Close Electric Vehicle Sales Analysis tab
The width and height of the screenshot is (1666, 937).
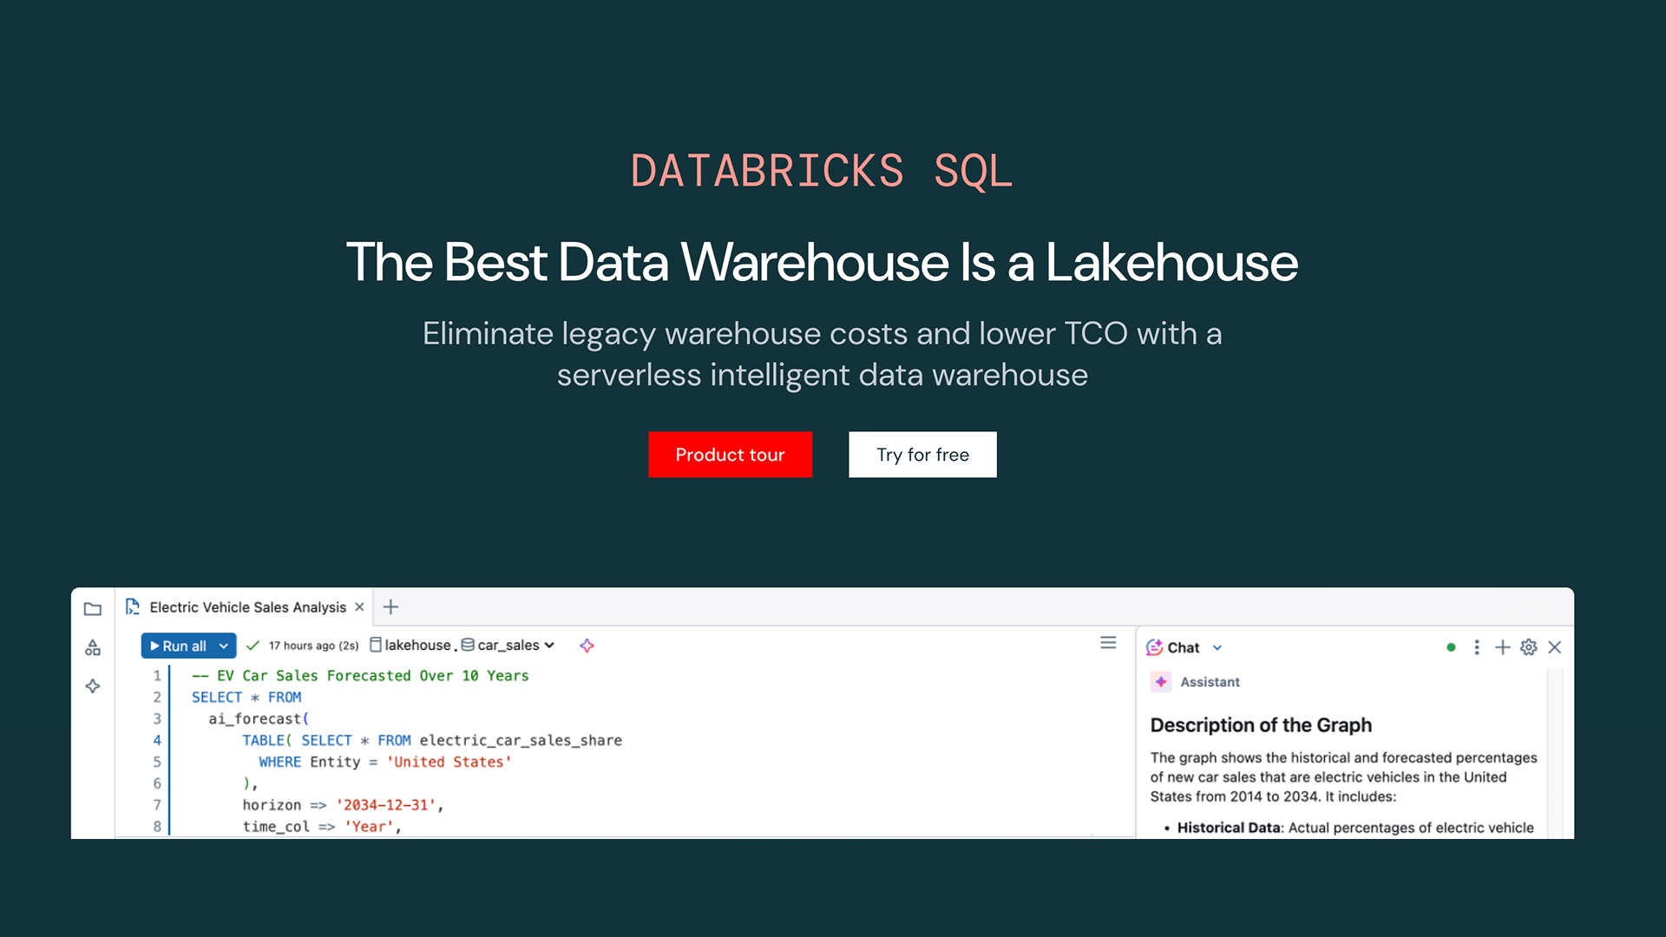click(x=359, y=607)
